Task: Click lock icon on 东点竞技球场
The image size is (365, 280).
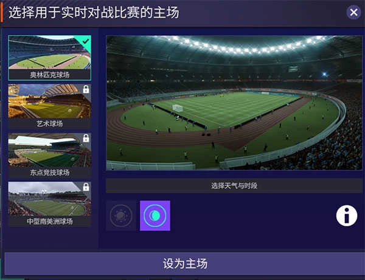Action: pos(86,138)
